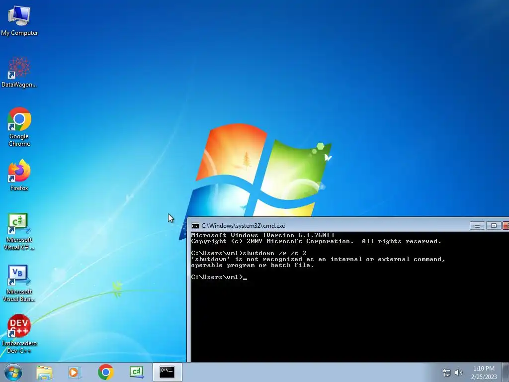Open the cmd.exe system menu icon in the title bar

coord(195,226)
